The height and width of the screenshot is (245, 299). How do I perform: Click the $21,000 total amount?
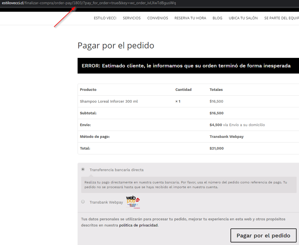[x=216, y=148]
